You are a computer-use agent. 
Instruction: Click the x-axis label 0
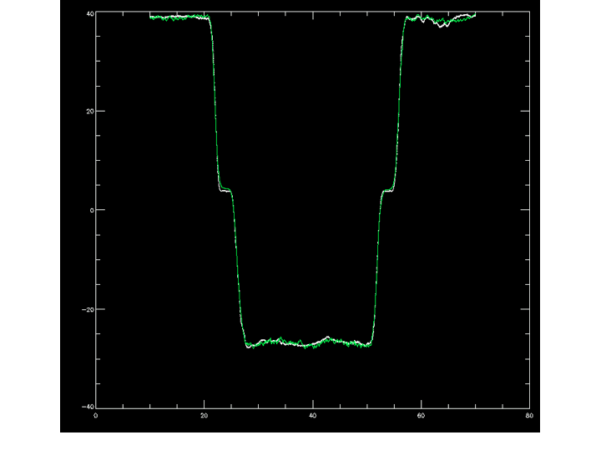pyautogui.click(x=96, y=416)
